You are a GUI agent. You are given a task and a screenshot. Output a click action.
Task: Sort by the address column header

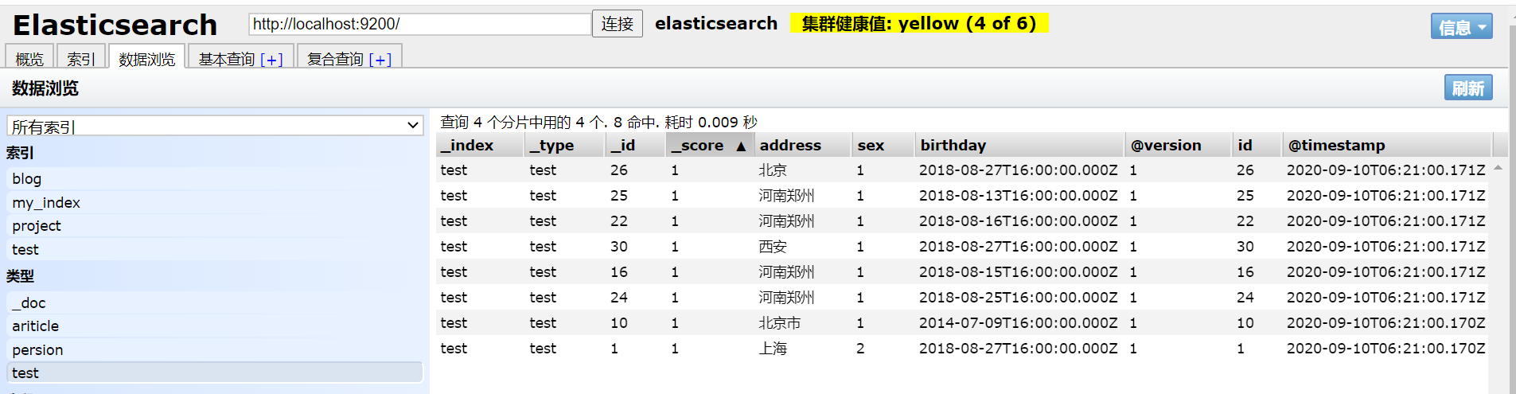point(802,145)
